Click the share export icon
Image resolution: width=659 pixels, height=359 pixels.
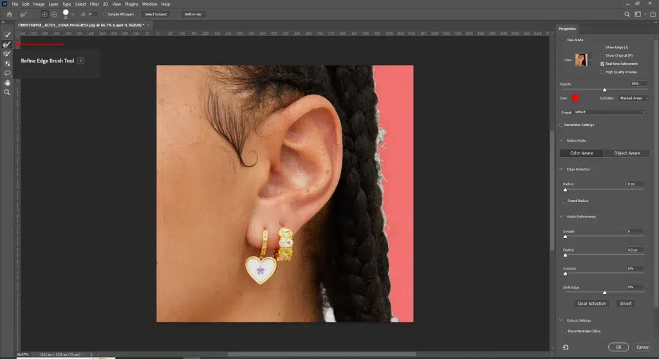point(653,14)
